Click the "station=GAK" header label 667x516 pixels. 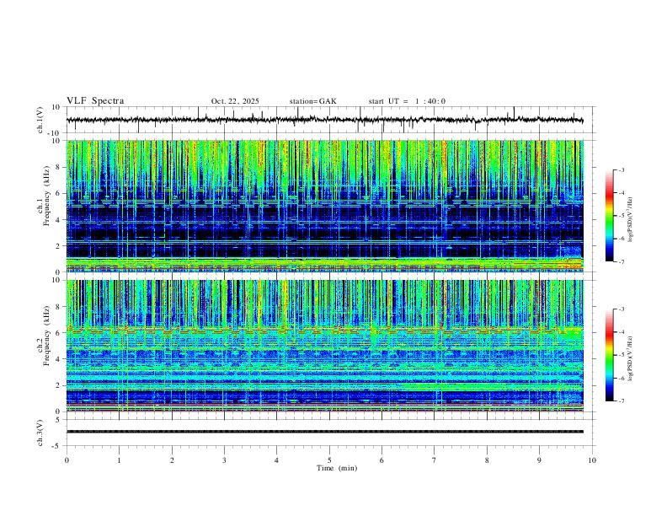click(312, 101)
